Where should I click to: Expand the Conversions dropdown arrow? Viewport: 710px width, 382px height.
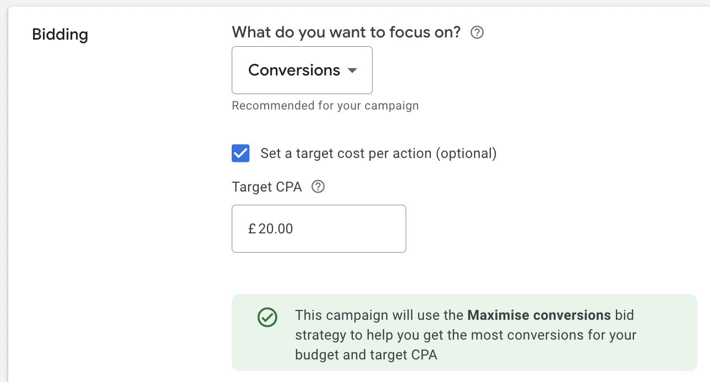pyautogui.click(x=352, y=70)
